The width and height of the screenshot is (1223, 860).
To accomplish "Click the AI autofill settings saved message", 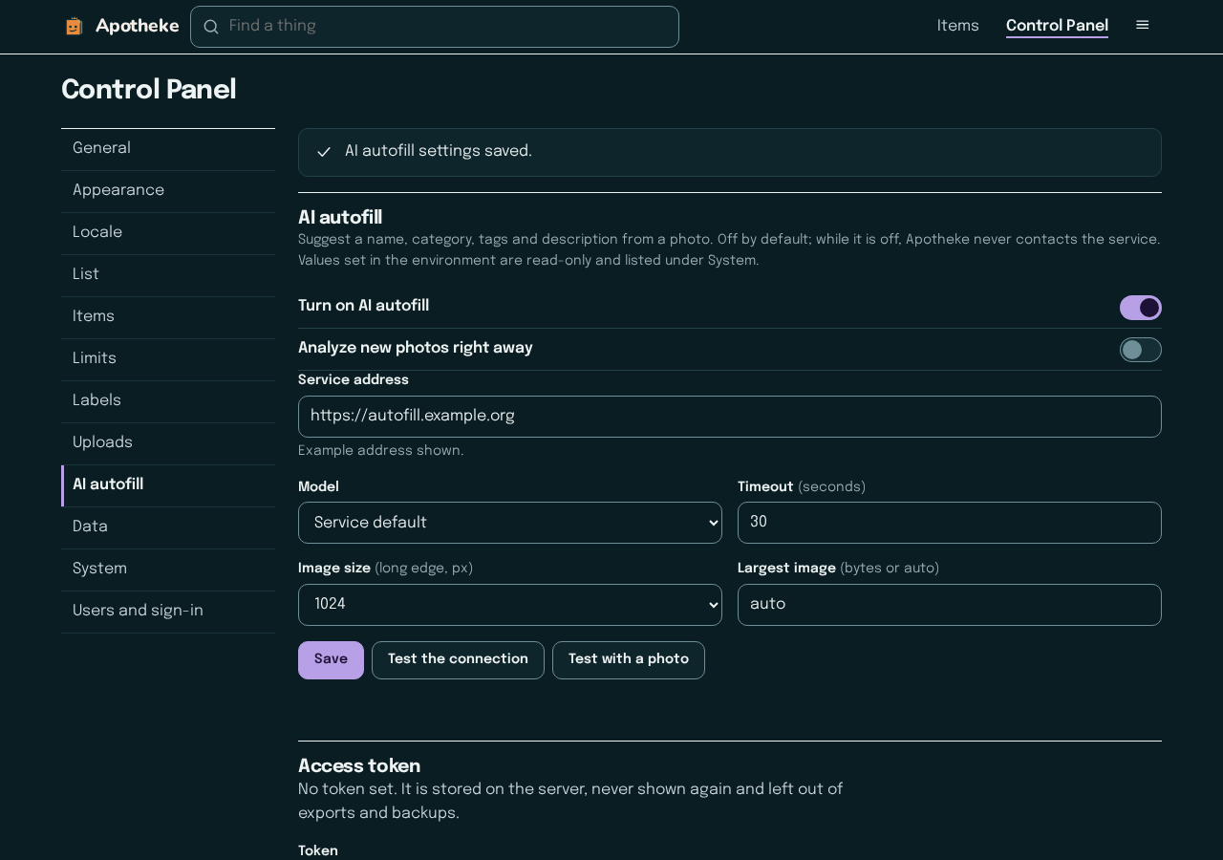I will pos(439,152).
